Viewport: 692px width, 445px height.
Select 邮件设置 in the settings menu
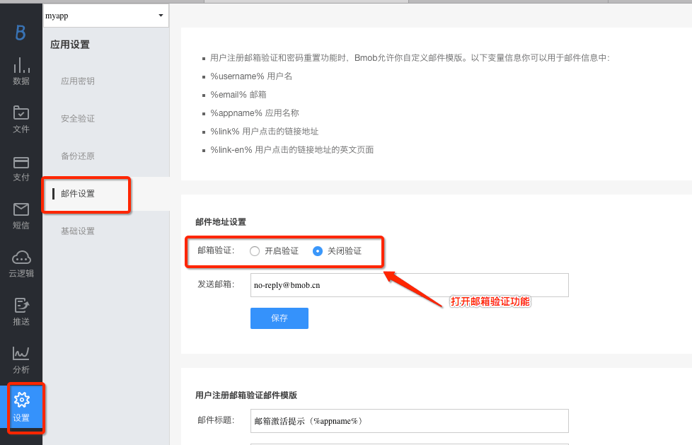[78, 194]
